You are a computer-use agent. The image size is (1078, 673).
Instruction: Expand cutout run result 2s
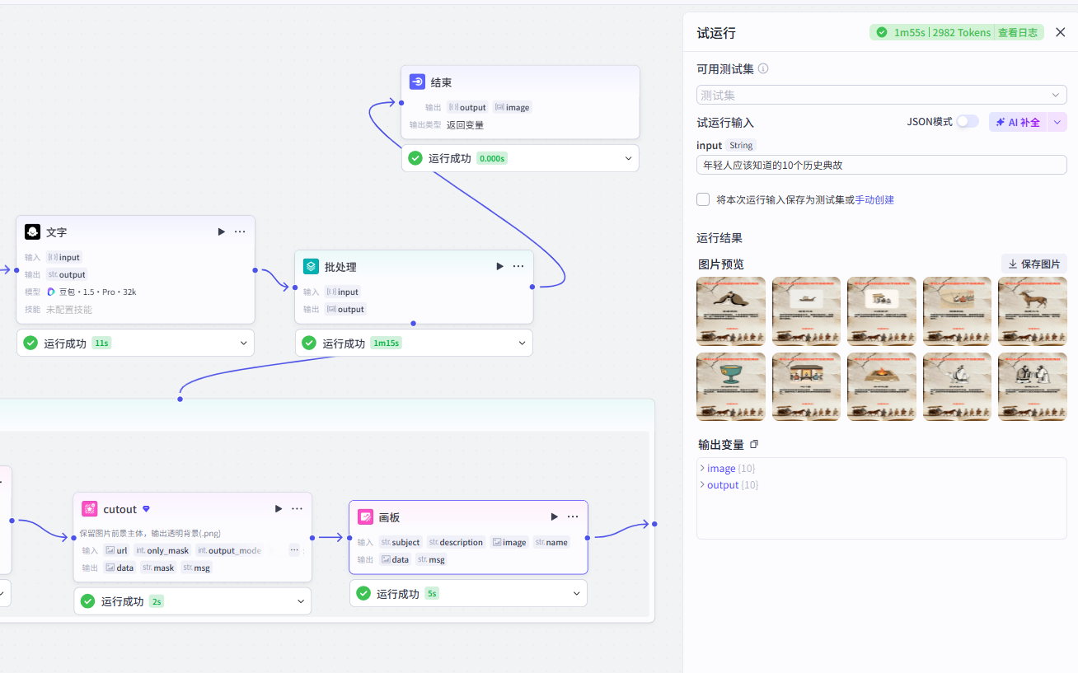[301, 601]
